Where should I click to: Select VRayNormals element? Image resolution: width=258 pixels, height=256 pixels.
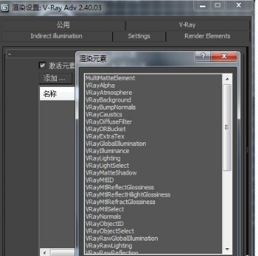154,217
